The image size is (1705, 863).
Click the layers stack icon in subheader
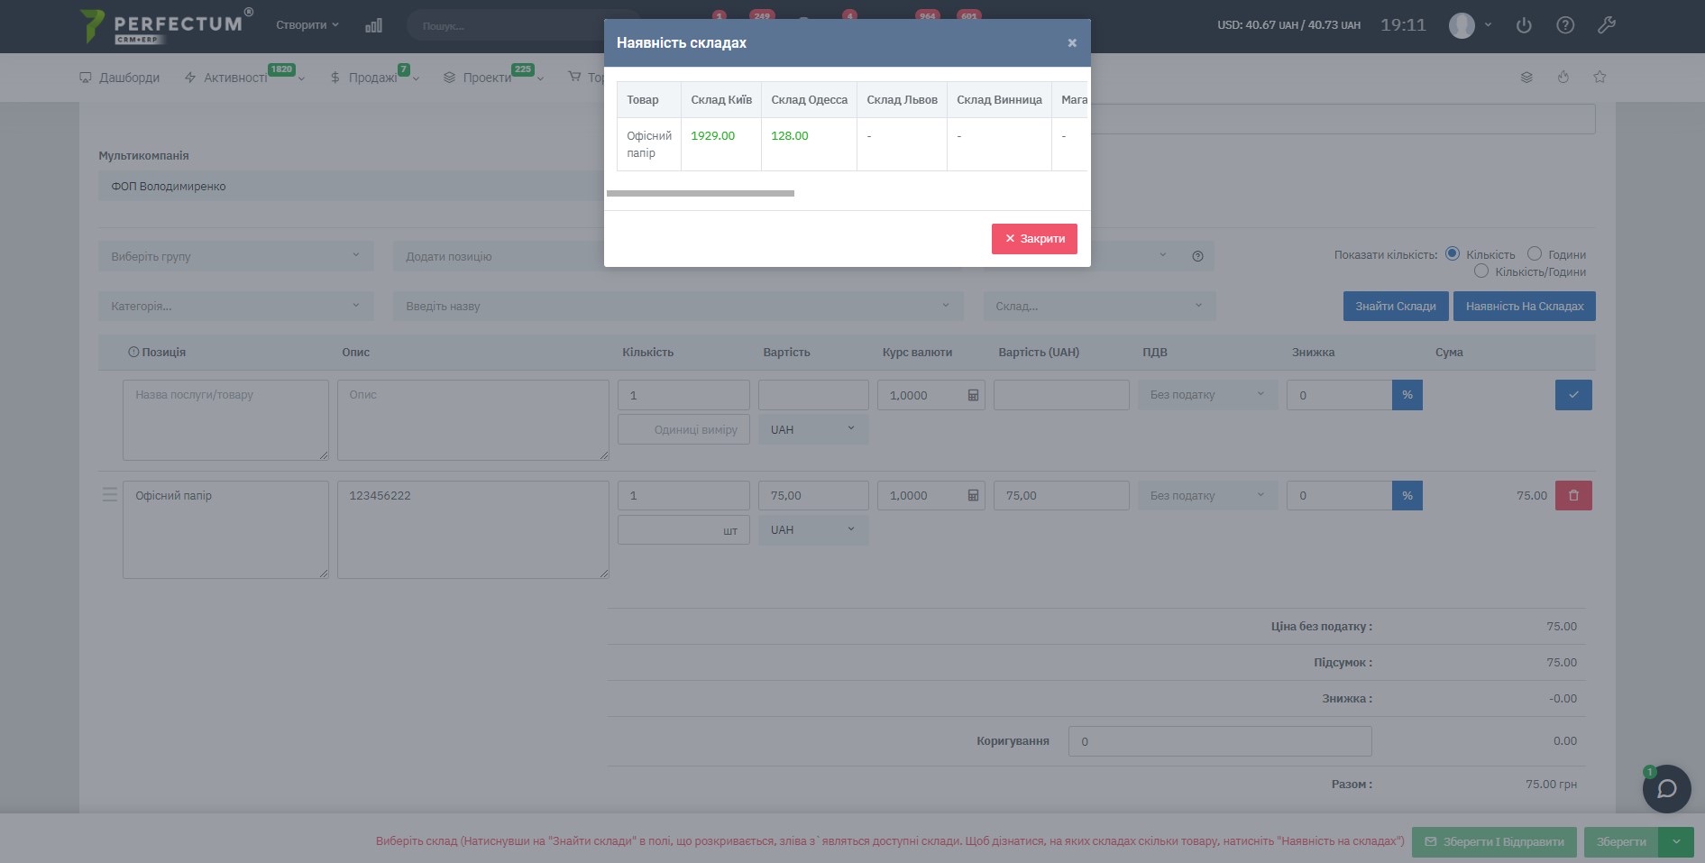pos(1526,78)
